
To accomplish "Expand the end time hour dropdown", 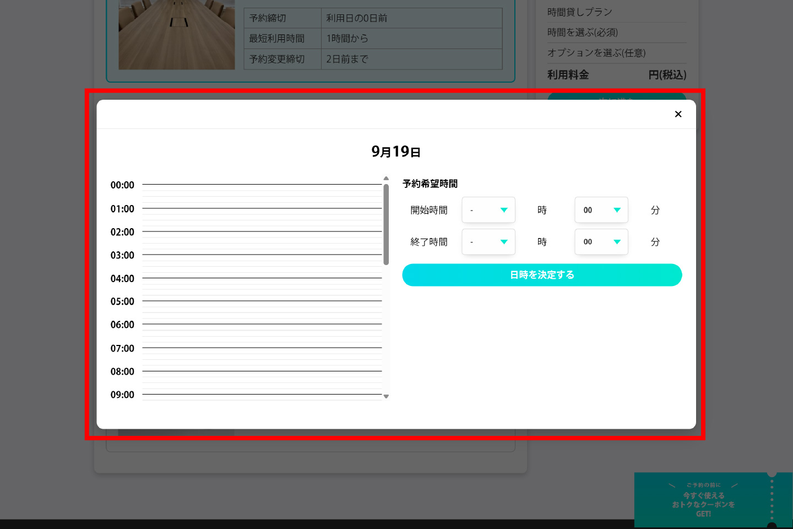I will click(x=488, y=242).
